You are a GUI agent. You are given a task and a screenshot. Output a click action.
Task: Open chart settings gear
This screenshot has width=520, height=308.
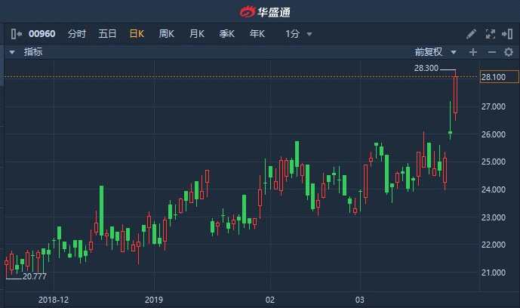(508, 52)
